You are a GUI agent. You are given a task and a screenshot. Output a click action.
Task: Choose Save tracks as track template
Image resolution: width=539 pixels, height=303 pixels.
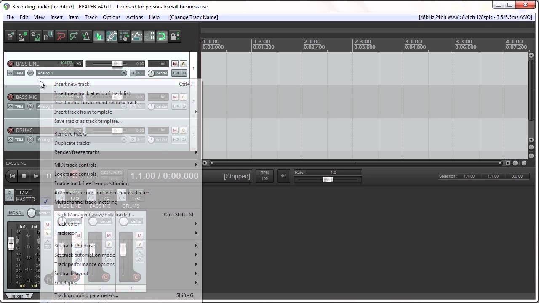pyautogui.click(x=121, y=121)
